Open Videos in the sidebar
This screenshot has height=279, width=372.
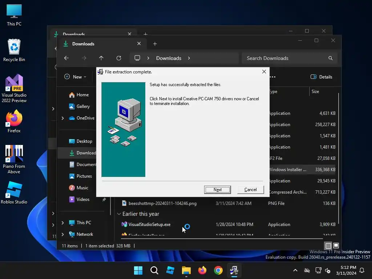(80, 199)
